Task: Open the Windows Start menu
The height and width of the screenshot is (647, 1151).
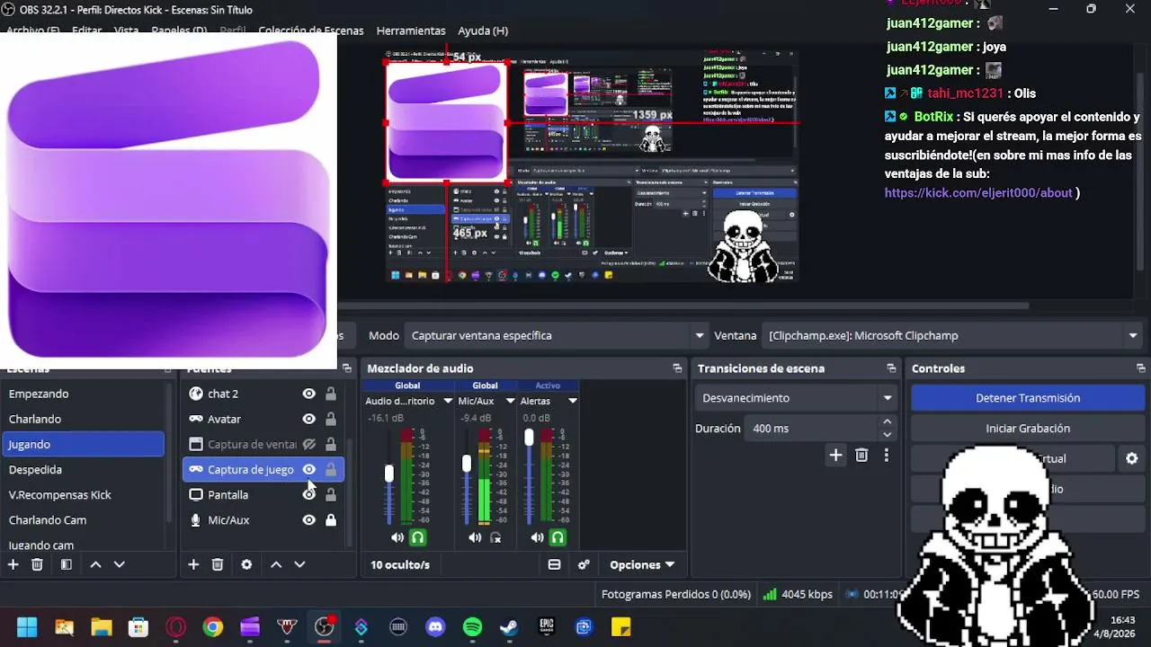Action: 27,626
